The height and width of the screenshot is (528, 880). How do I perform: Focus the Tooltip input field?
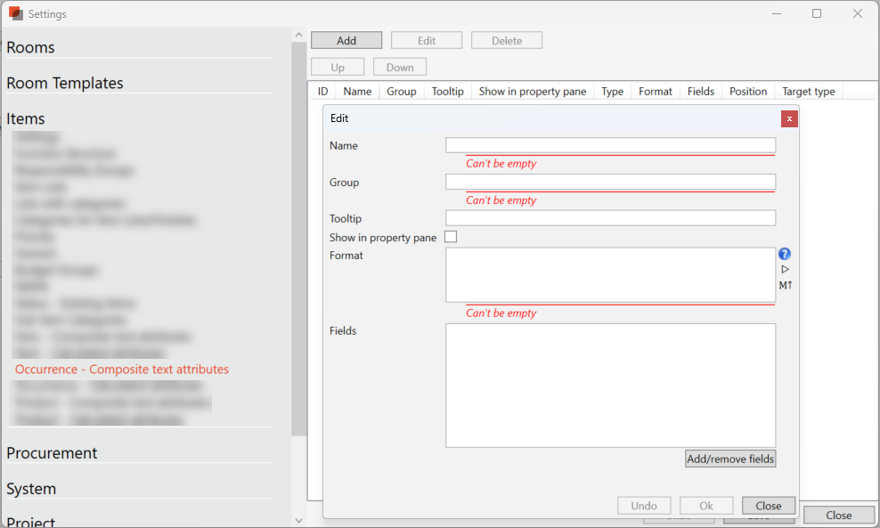coord(610,218)
